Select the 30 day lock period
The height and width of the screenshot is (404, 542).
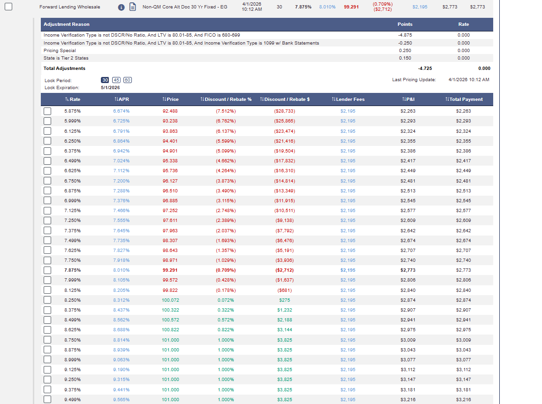pos(105,80)
